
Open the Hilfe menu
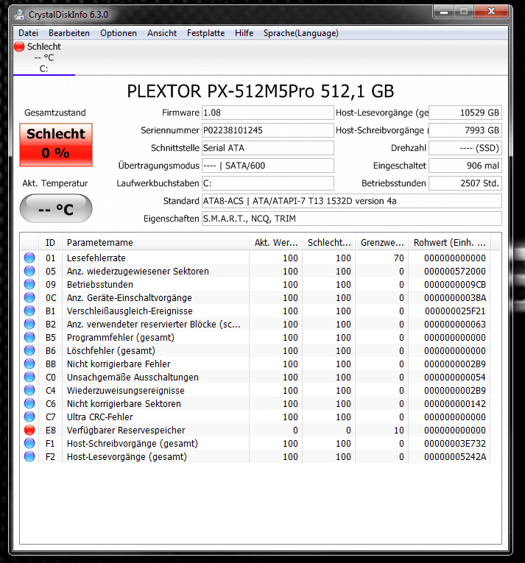(x=244, y=33)
